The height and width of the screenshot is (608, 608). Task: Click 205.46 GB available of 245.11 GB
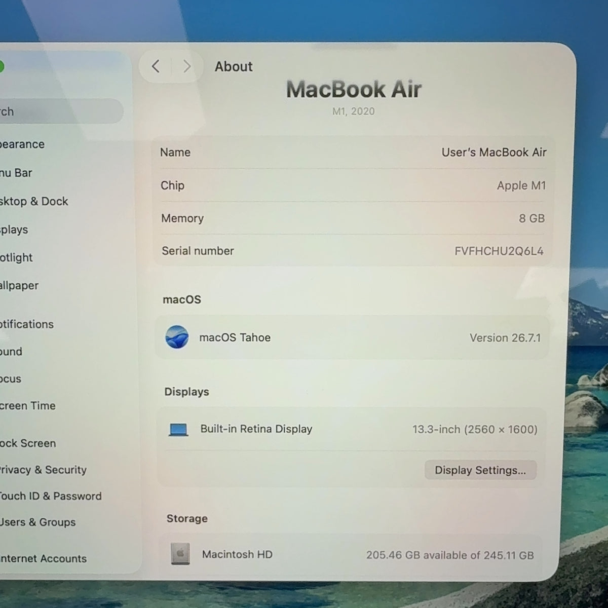[450, 555]
